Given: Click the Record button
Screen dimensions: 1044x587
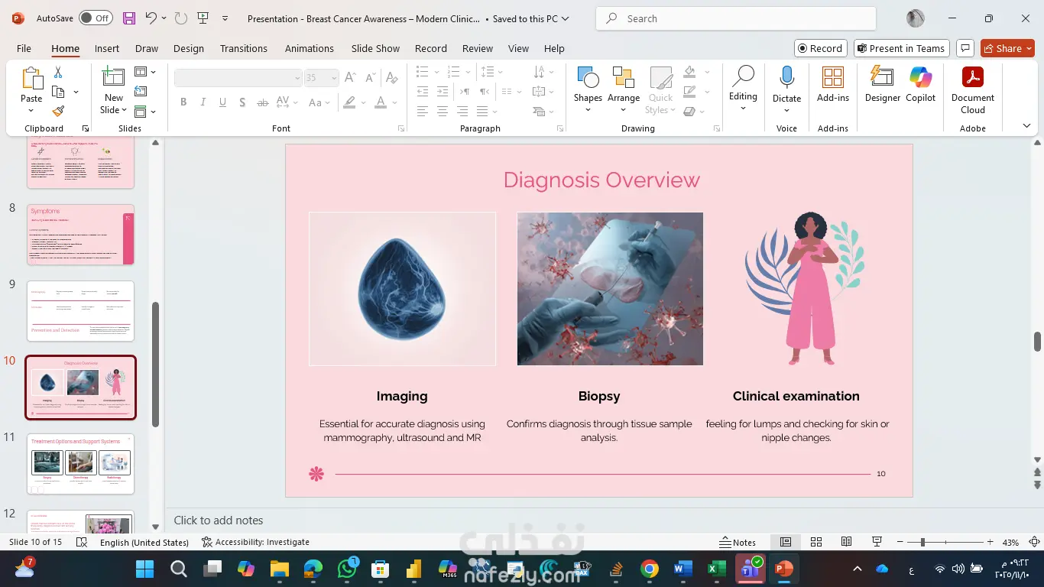Looking at the screenshot, I should [x=820, y=48].
